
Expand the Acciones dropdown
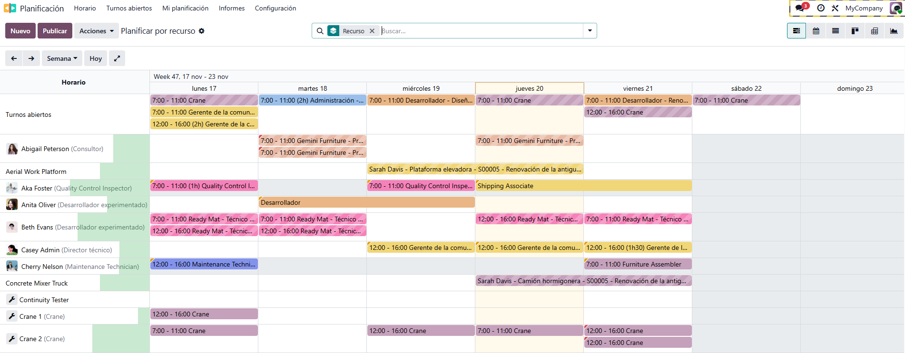[x=97, y=31]
